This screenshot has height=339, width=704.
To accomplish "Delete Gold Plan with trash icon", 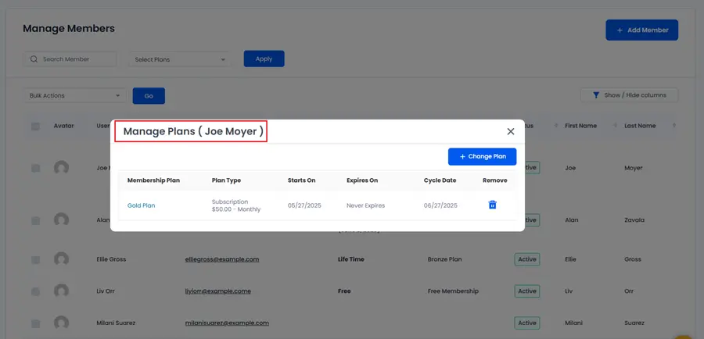I will pos(493,205).
